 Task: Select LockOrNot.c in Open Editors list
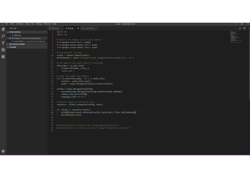click(27, 41)
